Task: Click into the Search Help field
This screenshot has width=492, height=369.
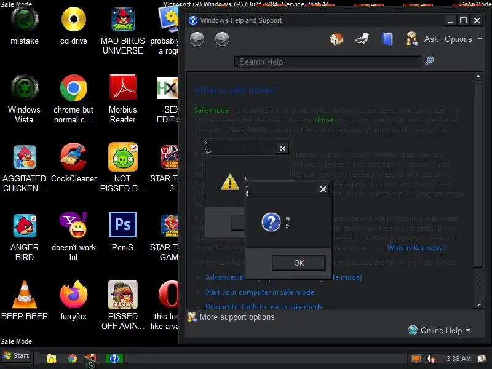Action: click(x=328, y=62)
